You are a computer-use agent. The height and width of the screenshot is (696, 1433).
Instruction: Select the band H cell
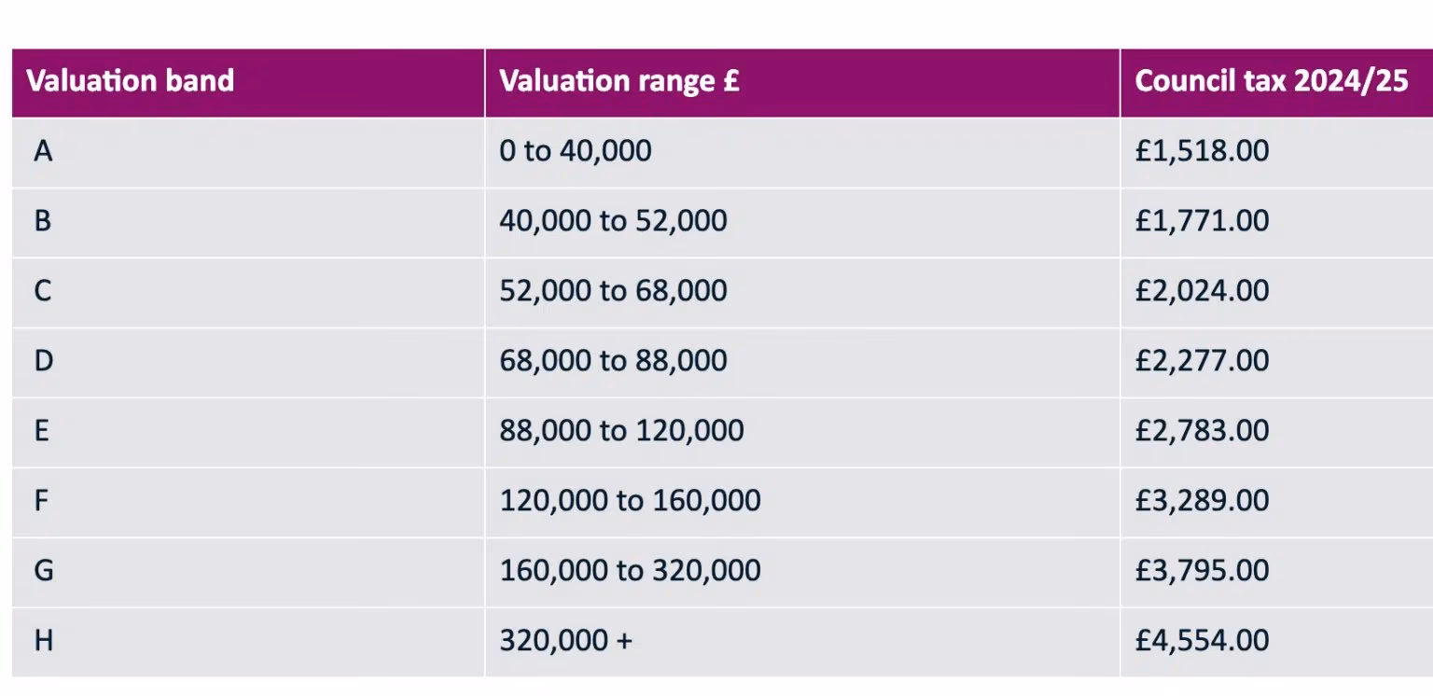tap(43, 641)
